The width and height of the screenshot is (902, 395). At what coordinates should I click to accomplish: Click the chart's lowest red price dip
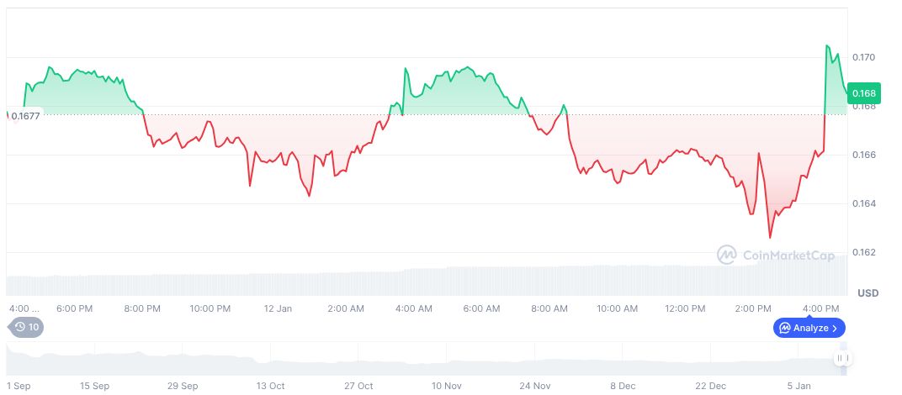[769, 238]
